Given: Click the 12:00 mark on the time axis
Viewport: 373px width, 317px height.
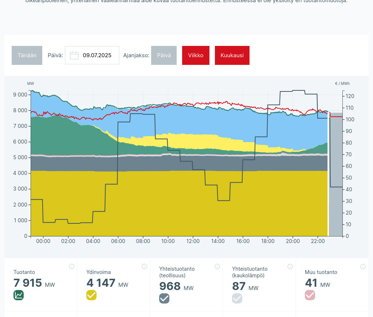Looking at the screenshot, I should pyautogui.click(x=193, y=241).
